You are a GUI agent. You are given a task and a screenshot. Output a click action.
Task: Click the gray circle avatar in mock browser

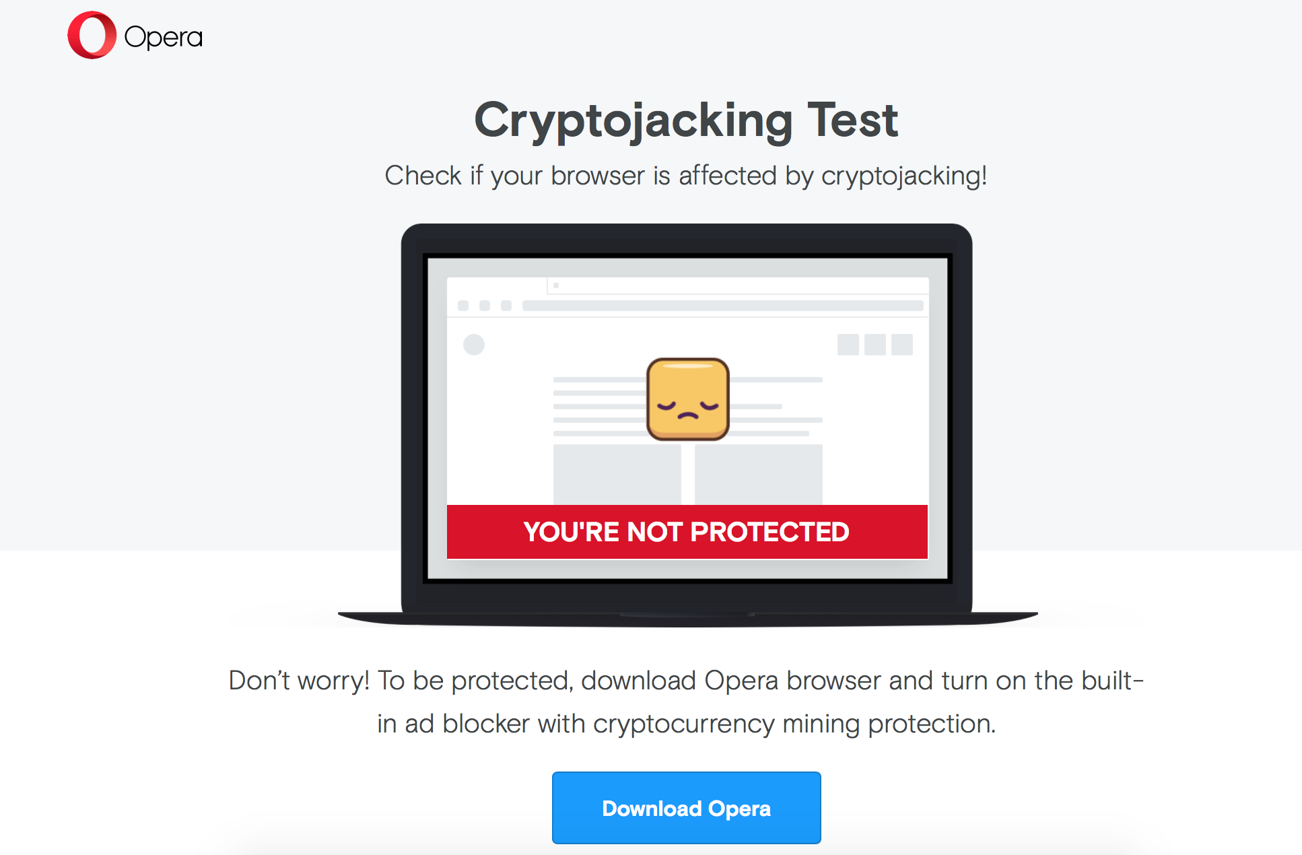tap(474, 345)
